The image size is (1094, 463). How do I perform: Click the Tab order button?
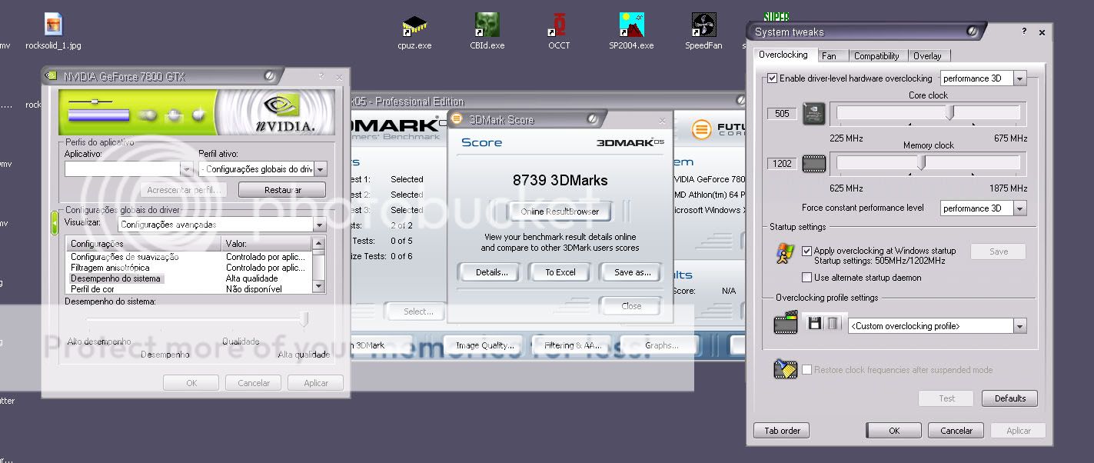click(x=782, y=431)
